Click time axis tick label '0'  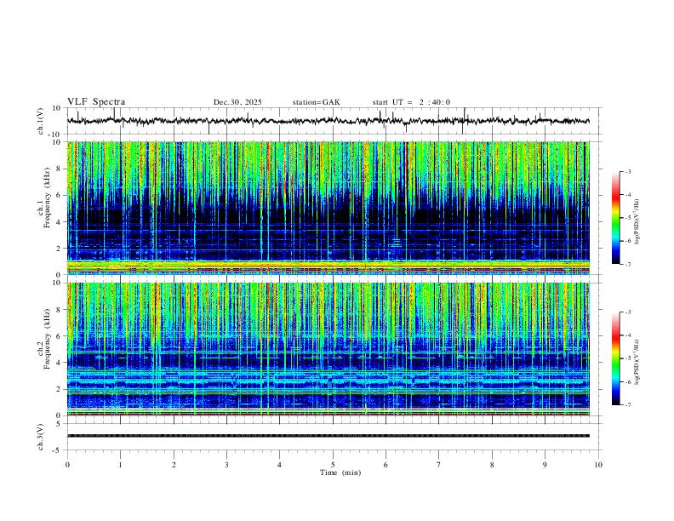pyautogui.click(x=67, y=465)
